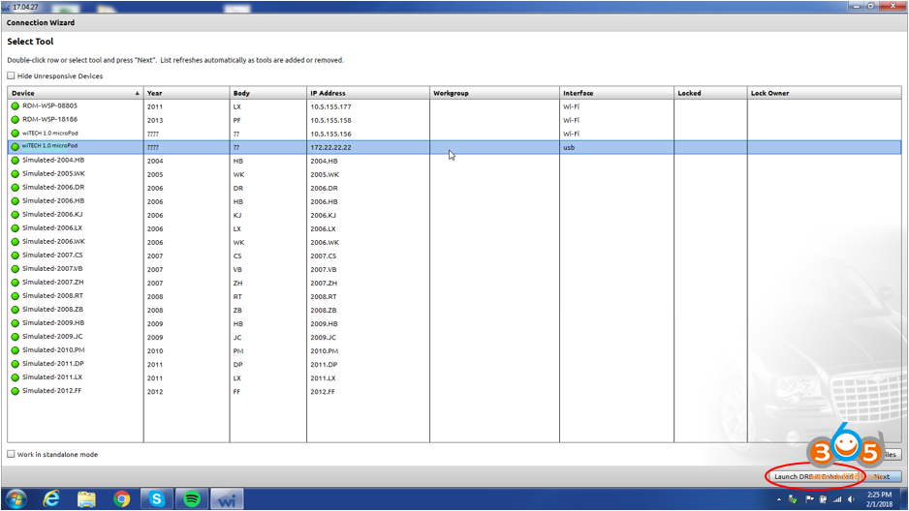Click the green status icon of RDM-WSP-08805
This screenshot has width=909, height=511.
point(16,105)
